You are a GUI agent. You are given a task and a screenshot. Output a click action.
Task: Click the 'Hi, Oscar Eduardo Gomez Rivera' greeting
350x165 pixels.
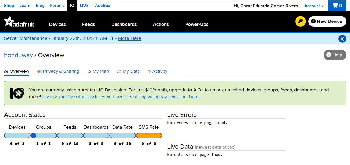pyautogui.click(x=266, y=6)
